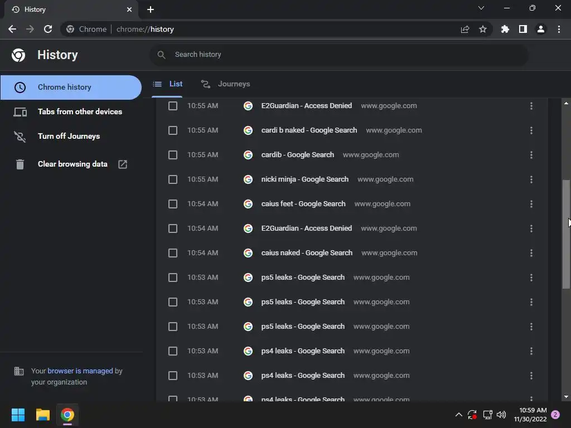Select Chrome history in the sidebar

(71, 87)
